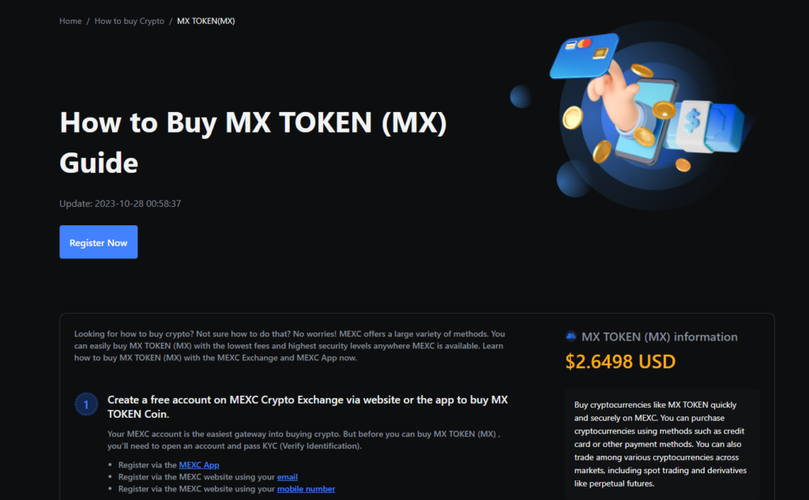This screenshot has width=809, height=500.
Task: Open the MEXC App link
Action: click(x=199, y=465)
